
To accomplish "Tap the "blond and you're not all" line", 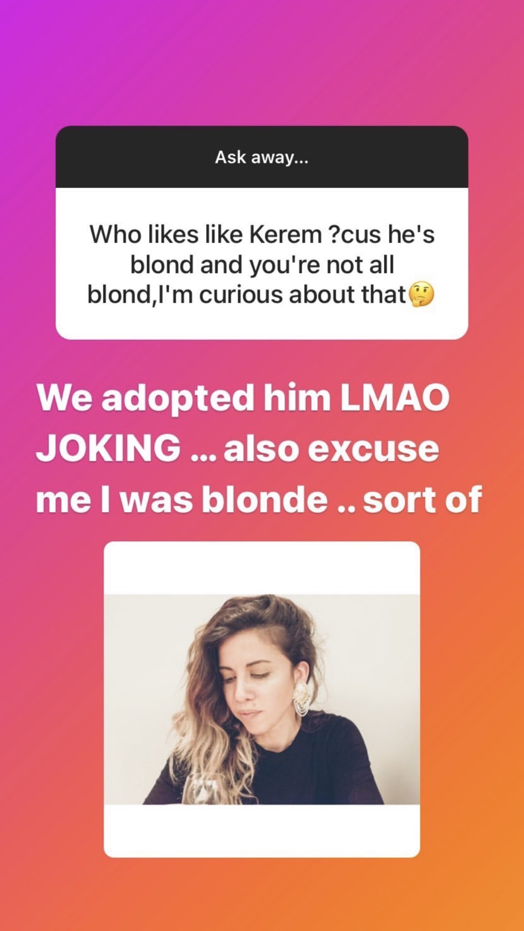I will [262, 265].
